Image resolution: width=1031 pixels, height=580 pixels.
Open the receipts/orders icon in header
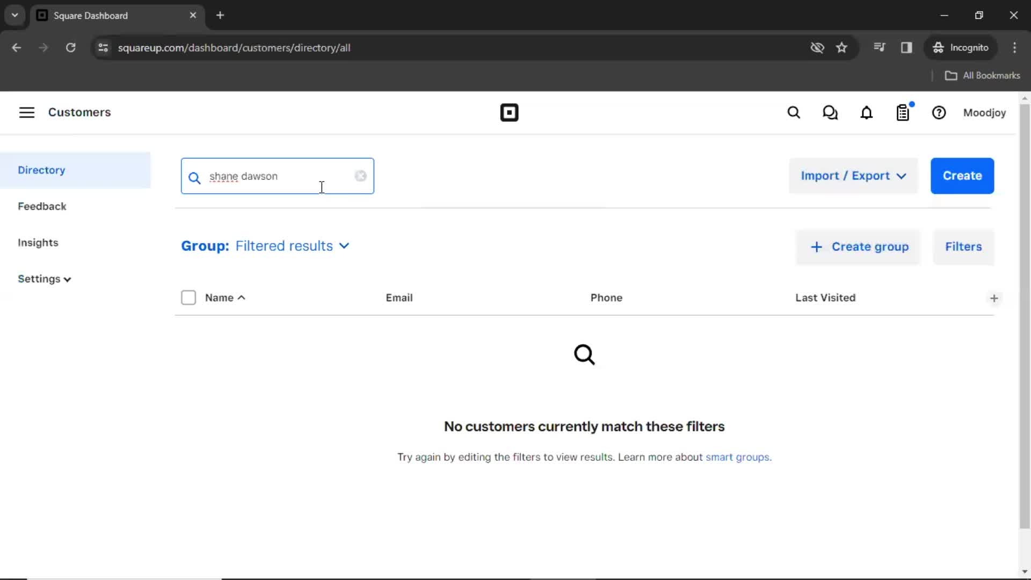[x=904, y=113]
